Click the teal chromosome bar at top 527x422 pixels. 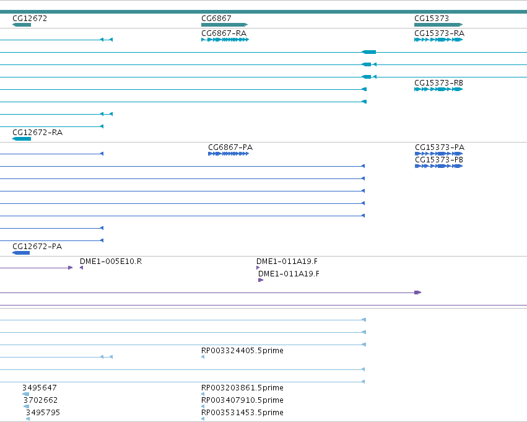click(x=264, y=12)
